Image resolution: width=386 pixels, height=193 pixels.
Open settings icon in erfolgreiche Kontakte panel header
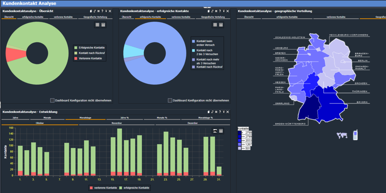tap(216, 11)
